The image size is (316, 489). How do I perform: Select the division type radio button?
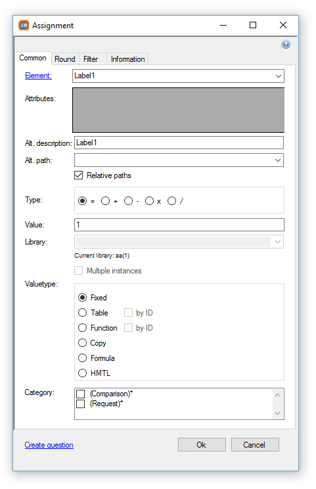(x=171, y=201)
